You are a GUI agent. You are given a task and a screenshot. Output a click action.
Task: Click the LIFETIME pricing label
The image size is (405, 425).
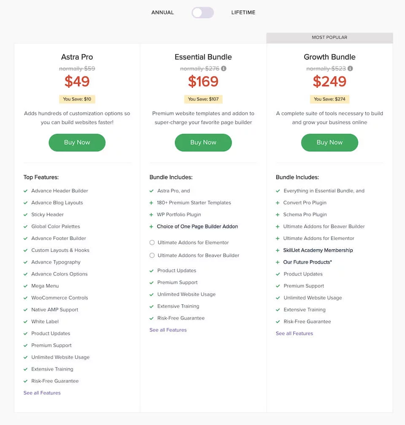243,12
